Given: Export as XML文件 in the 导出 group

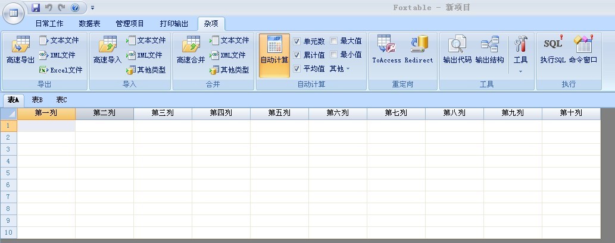Looking at the screenshot, I should point(57,55).
